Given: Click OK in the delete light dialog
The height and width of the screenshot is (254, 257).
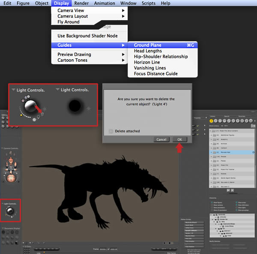Looking at the screenshot, I should (x=179, y=139).
